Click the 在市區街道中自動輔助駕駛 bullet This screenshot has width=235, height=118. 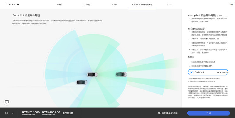click(202, 66)
